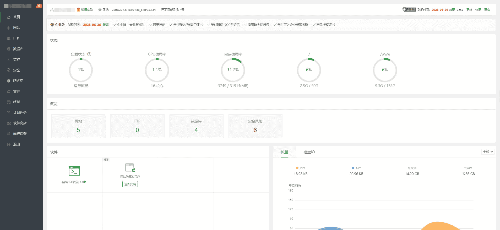Click the 9.3G / 163G disk usage text

(385, 86)
